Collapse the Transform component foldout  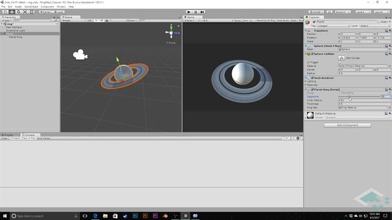pos(306,31)
